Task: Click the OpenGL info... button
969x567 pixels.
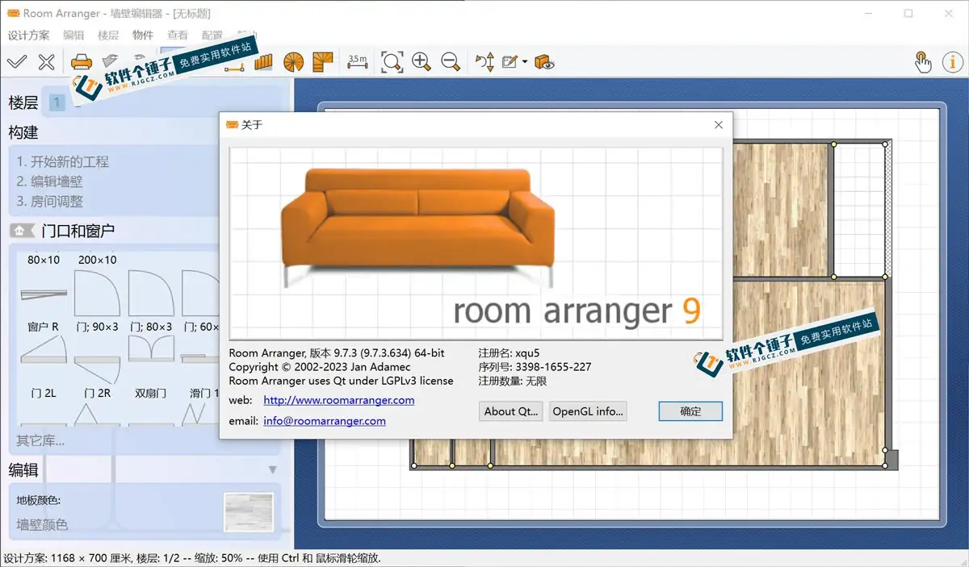Action: (588, 411)
